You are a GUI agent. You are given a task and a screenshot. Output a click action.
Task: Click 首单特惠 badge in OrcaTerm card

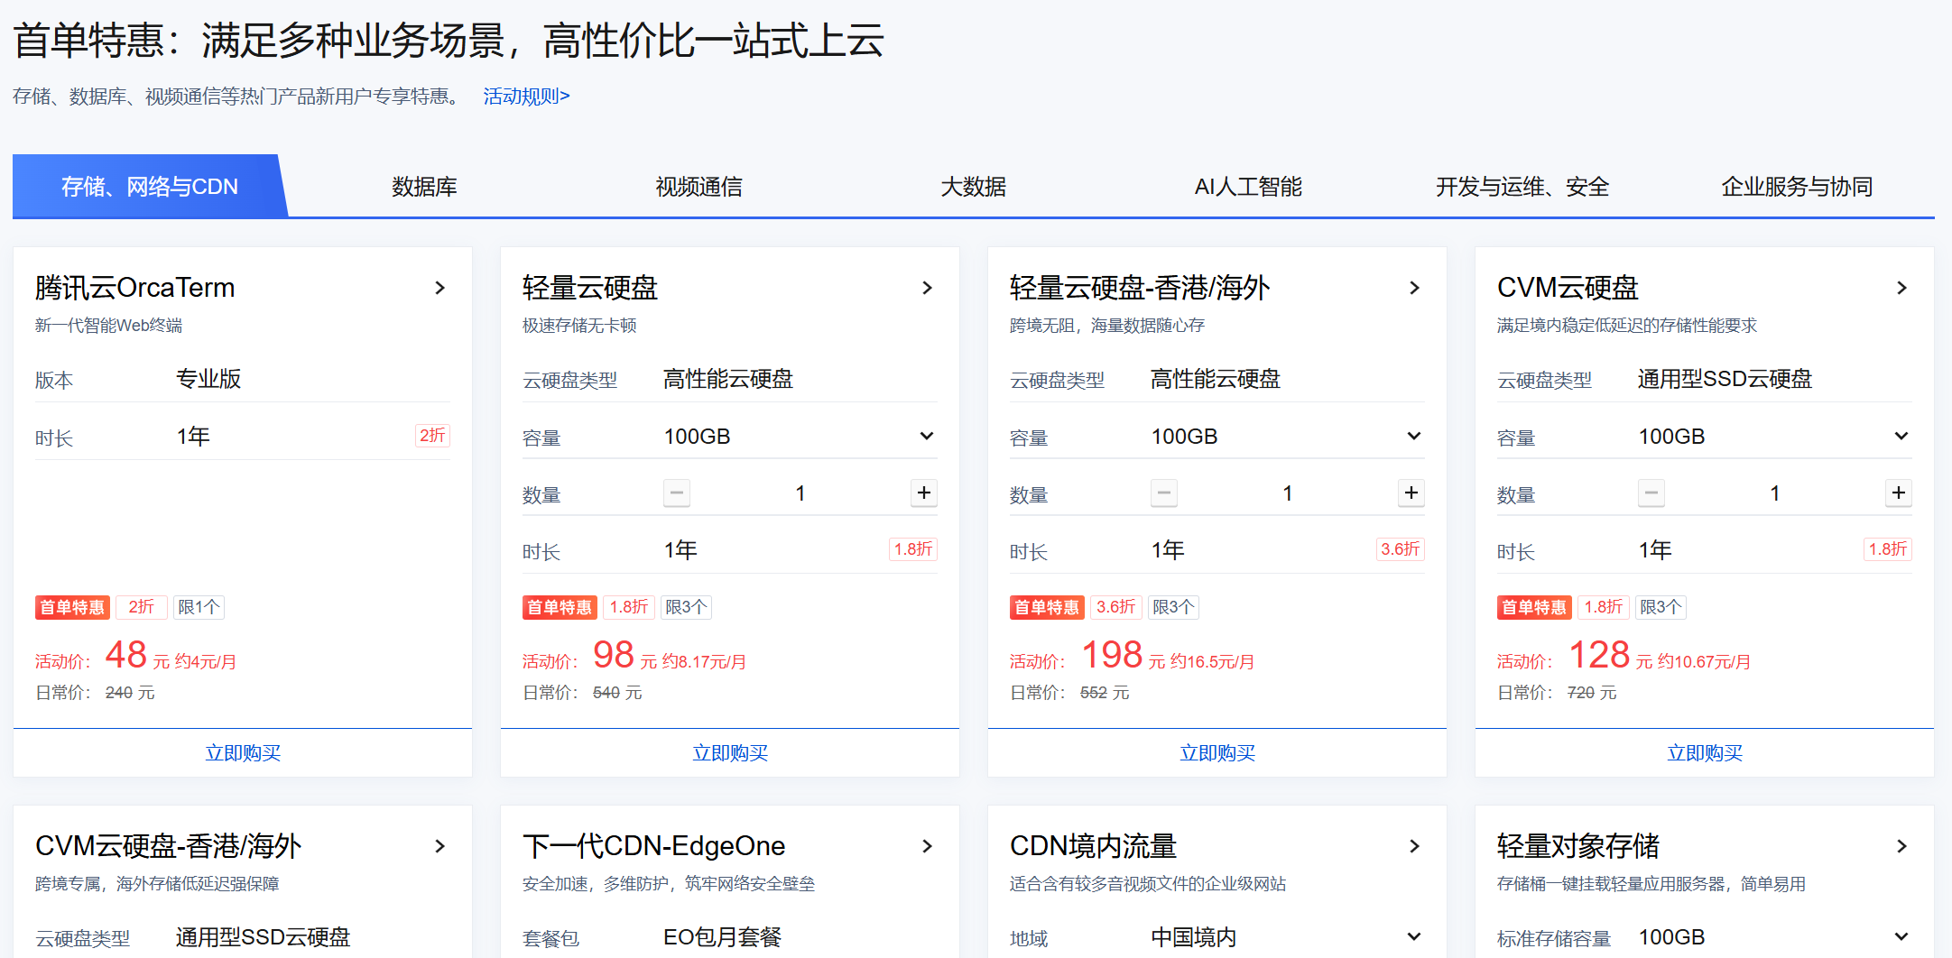coord(72,607)
